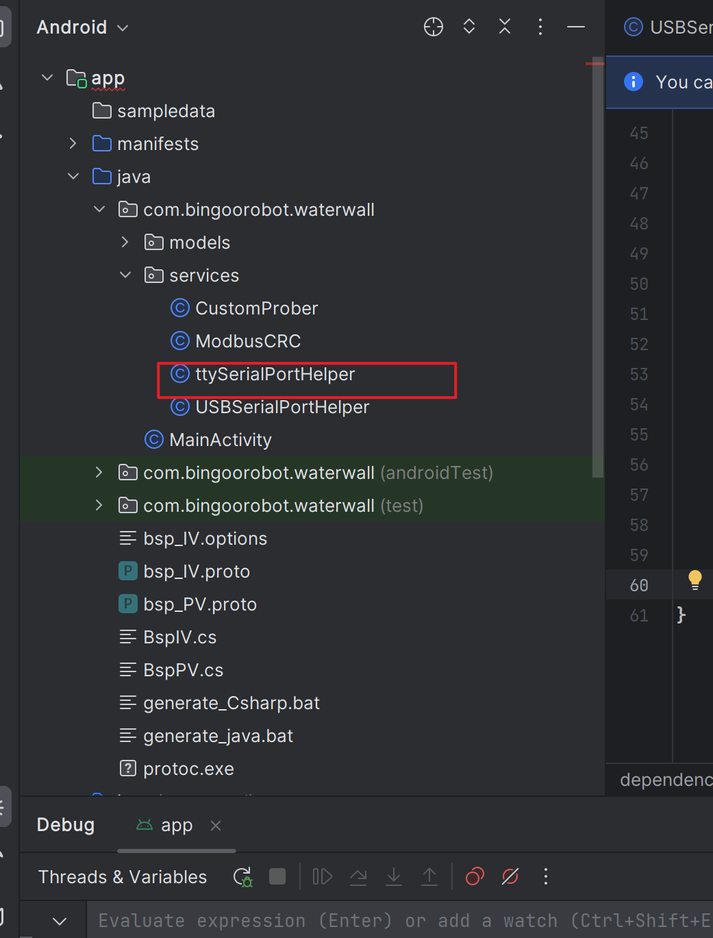
Task: Open ttySerialPortHelper class
Action: tap(275, 374)
